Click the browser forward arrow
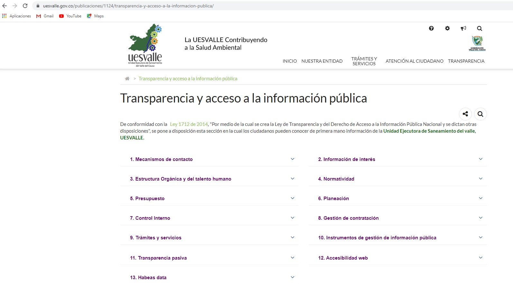The image size is (513, 284). [x=15, y=6]
